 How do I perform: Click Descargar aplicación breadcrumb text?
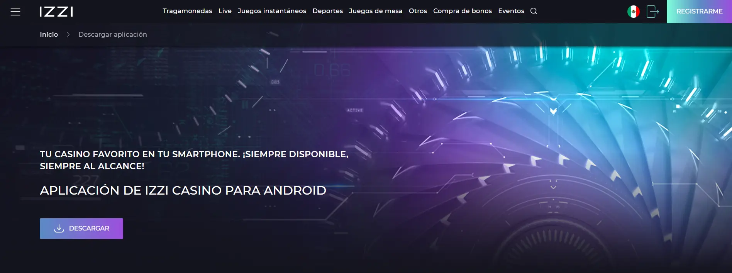(113, 34)
